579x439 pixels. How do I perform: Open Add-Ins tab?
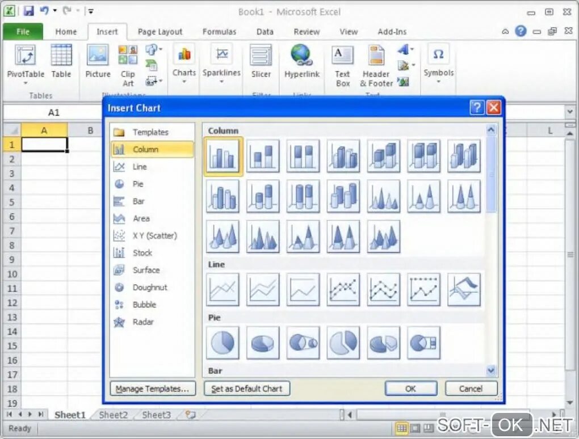[x=392, y=32]
